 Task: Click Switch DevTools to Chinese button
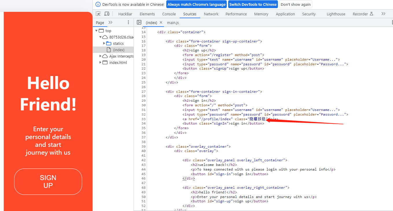pos(253,4)
